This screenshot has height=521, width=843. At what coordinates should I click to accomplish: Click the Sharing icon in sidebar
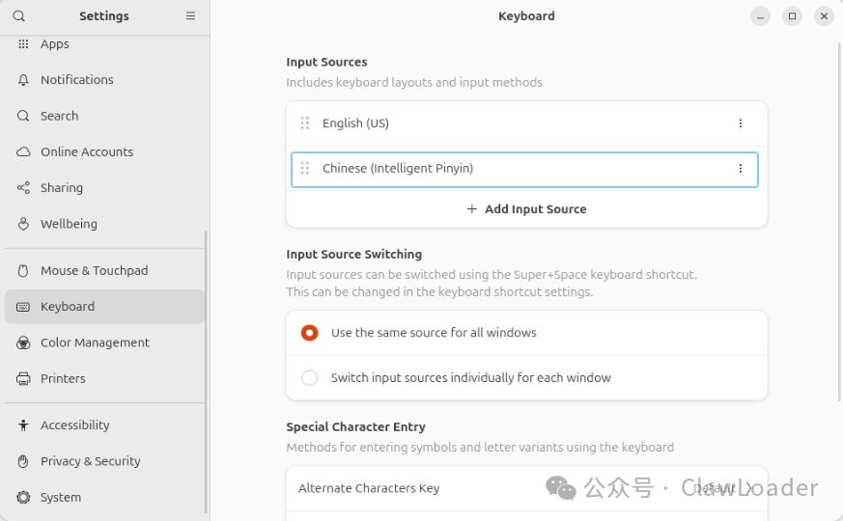tap(23, 187)
